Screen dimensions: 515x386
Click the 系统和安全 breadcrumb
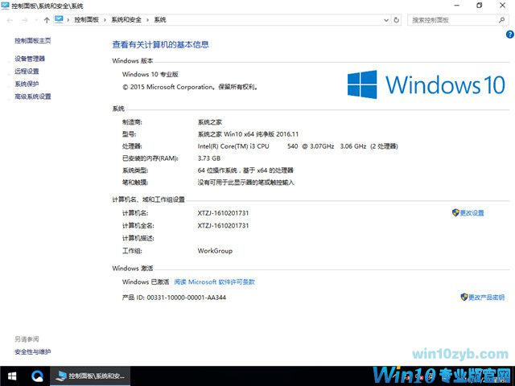tap(126, 19)
